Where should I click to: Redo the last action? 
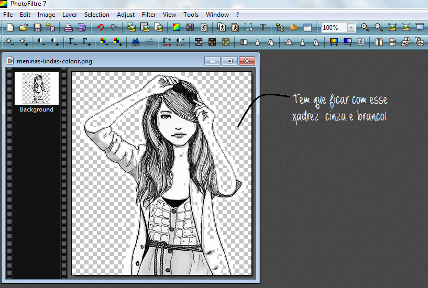tap(114, 28)
